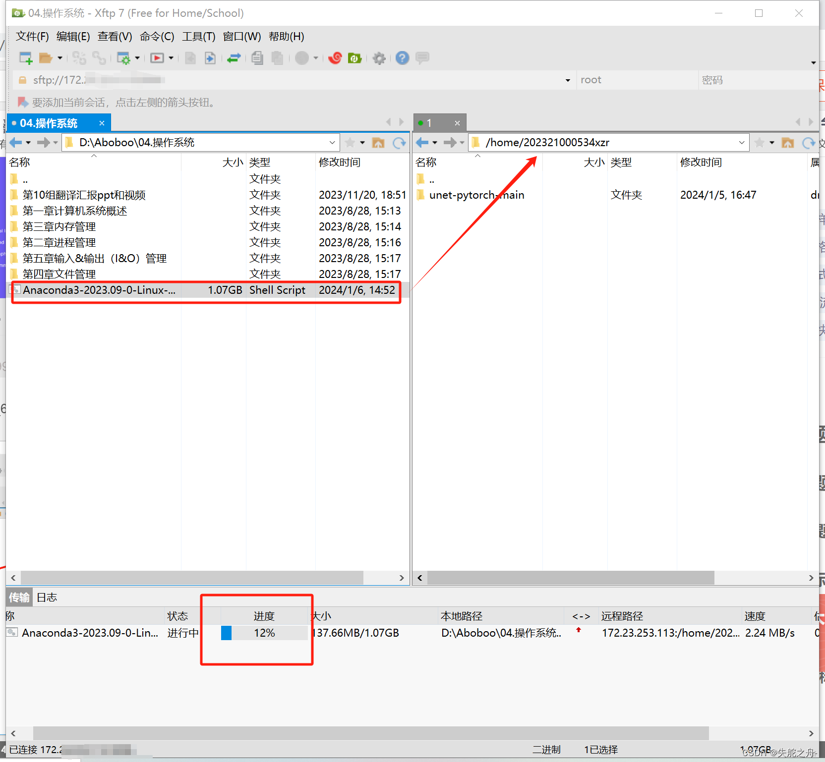Expand the local path D:\Aboboo dropdown

click(x=332, y=143)
